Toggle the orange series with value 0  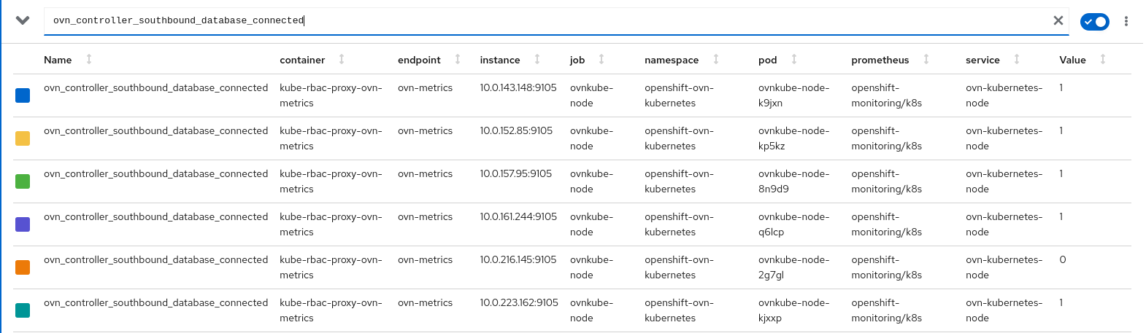pos(23,267)
